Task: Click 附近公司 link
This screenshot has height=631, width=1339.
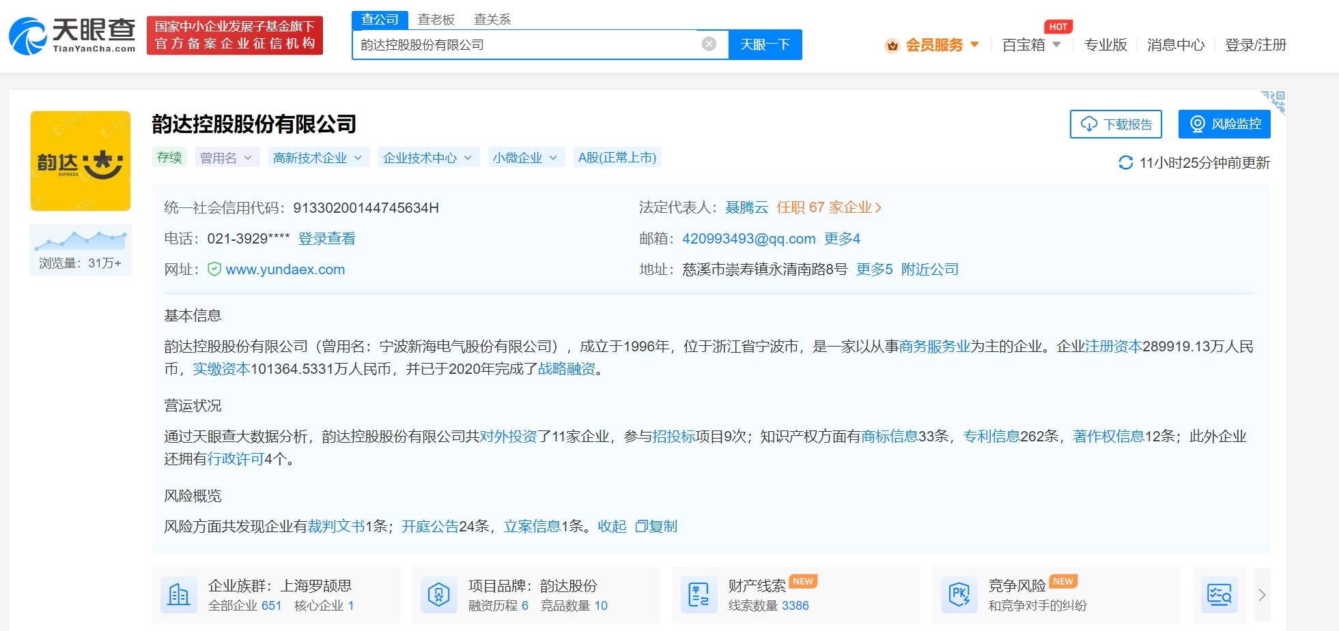Action: pyautogui.click(x=930, y=269)
